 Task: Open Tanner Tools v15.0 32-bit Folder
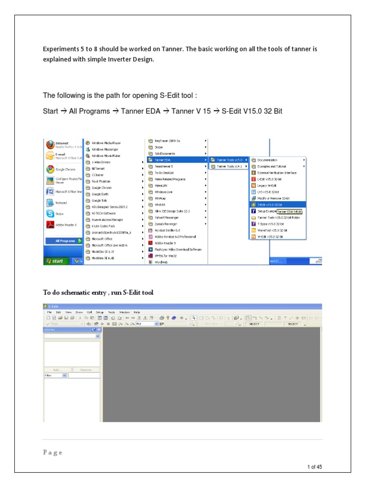pyautogui.click(x=278, y=217)
